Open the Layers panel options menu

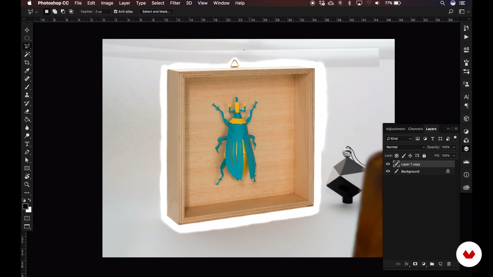coord(456,129)
